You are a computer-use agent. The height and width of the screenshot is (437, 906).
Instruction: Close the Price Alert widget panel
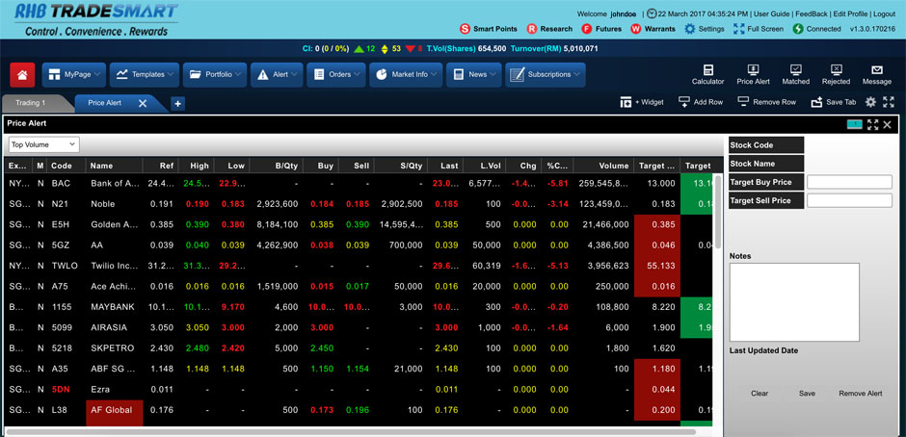click(888, 124)
